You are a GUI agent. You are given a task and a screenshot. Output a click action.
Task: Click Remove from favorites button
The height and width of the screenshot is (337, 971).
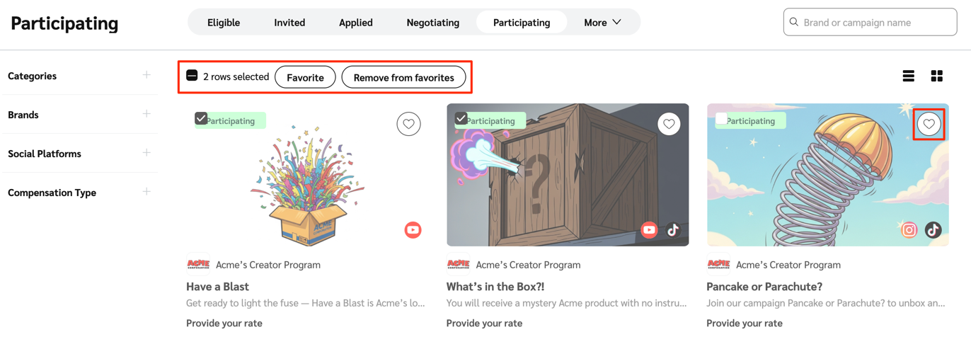click(403, 77)
